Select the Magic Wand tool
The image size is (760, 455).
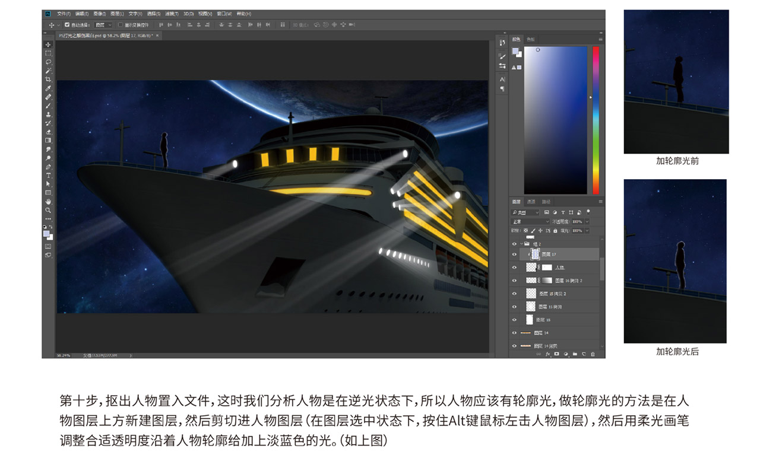point(48,70)
